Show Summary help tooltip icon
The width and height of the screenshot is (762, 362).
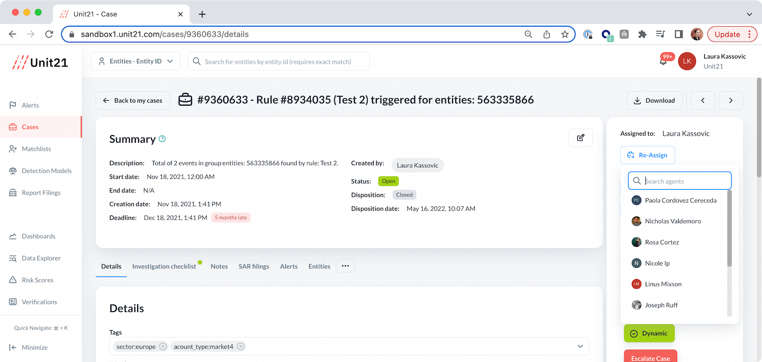(x=162, y=139)
